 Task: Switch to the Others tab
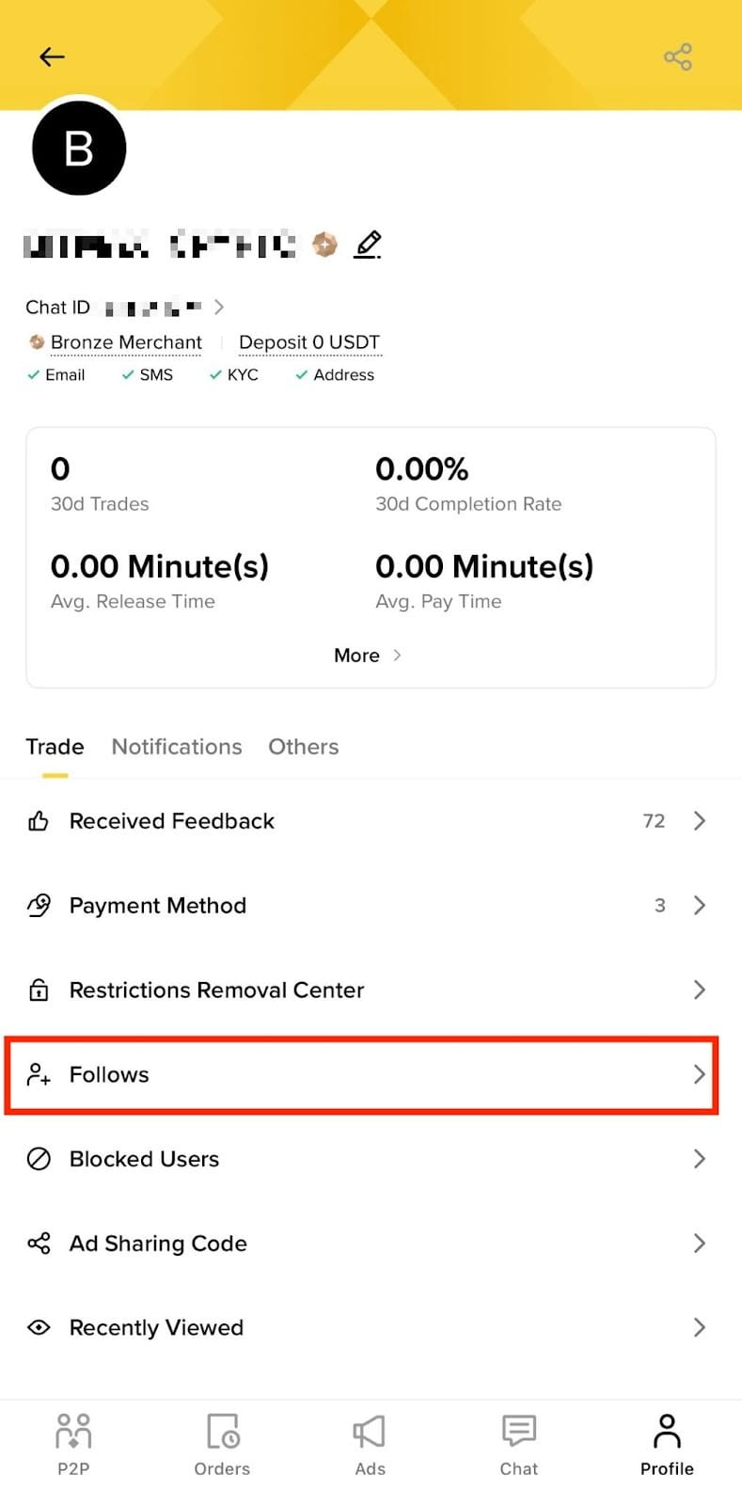pos(303,747)
